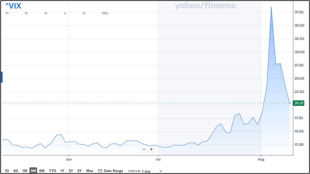This screenshot has height=174, width=310.
Task: Click the 20.37 current price label
Action: [x=299, y=103]
